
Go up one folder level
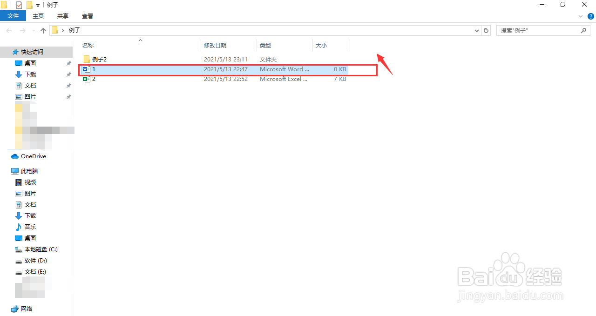43,30
